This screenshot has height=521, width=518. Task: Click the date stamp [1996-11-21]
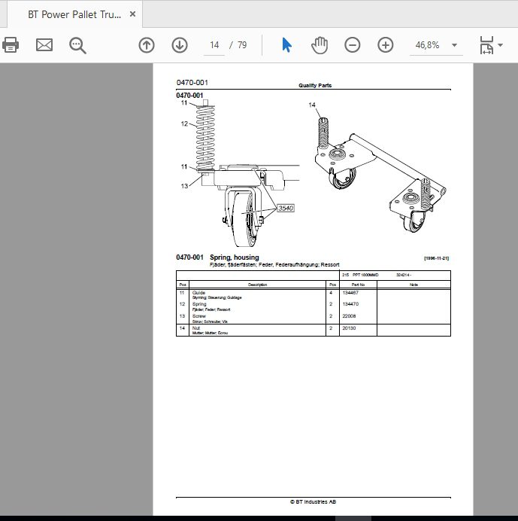436,258
